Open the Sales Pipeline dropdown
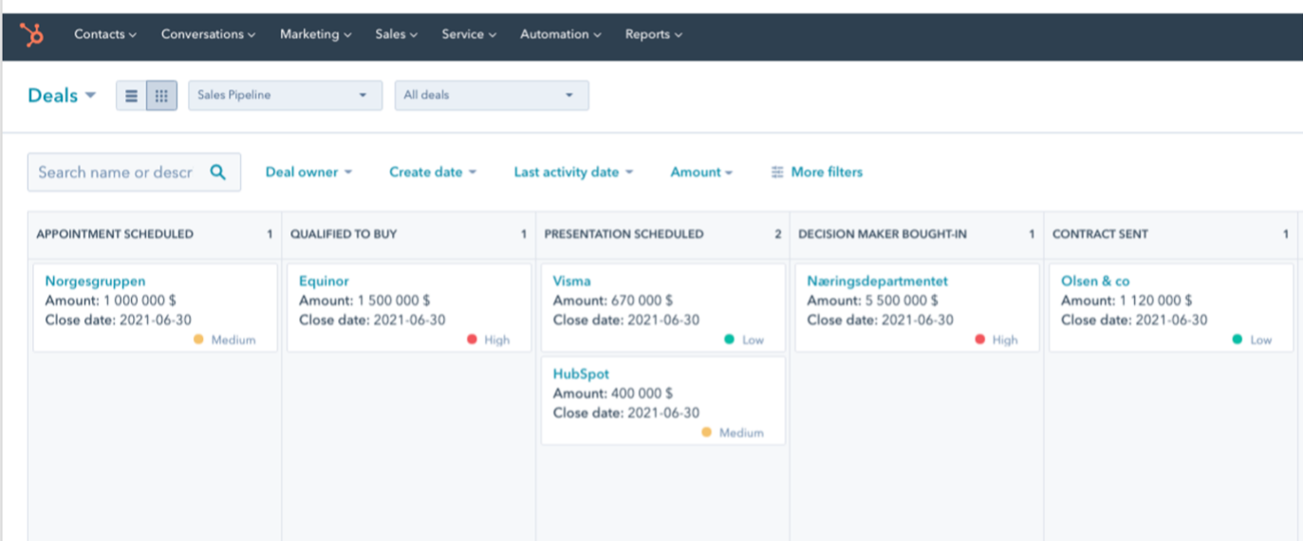The height and width of the screenshot is (541, 1303). tap(285, 95)
